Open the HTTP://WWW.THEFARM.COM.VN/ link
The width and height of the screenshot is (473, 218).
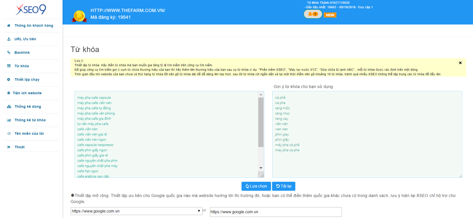(128, 10)
